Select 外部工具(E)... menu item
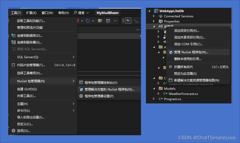The image size is (240, 143). [x=43, y=96]
